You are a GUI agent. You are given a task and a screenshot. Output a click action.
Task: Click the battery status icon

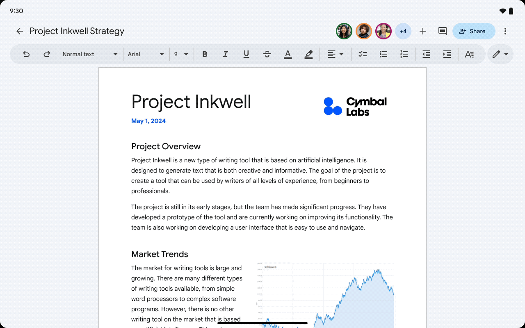[511, 11]
